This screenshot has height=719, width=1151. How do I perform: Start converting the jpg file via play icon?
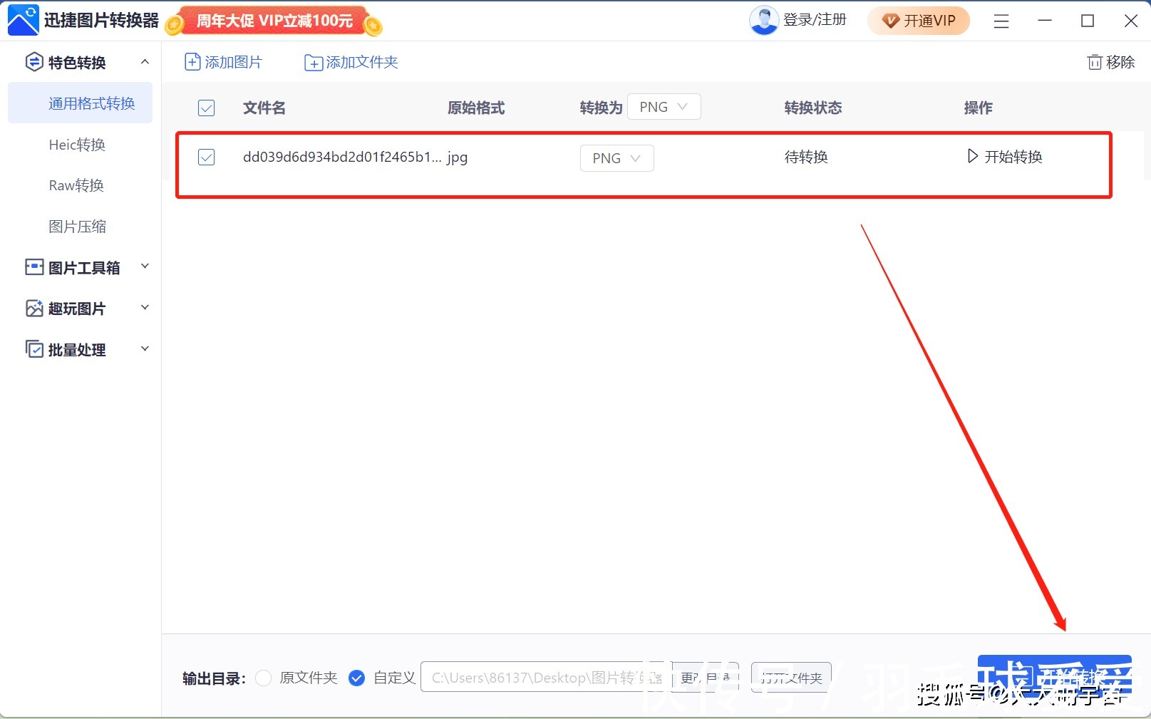click(x=973, y=156)
